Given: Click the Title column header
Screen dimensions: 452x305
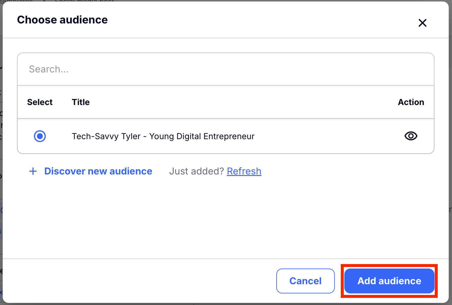Looking at the screenshot, I should coord(81,102).
